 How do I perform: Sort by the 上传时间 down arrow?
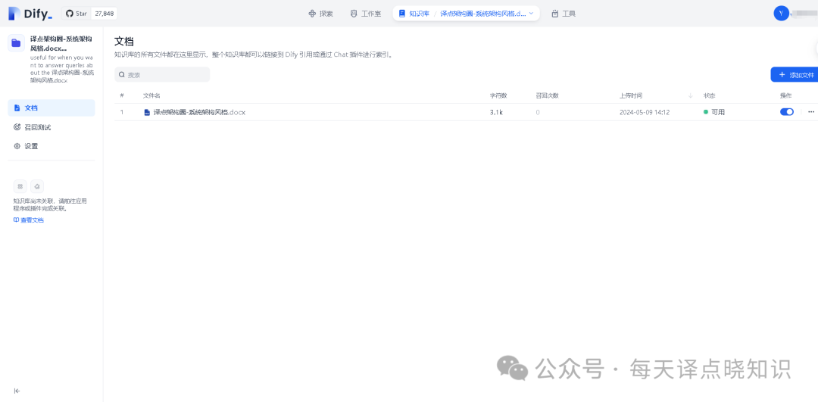[690, 96]
